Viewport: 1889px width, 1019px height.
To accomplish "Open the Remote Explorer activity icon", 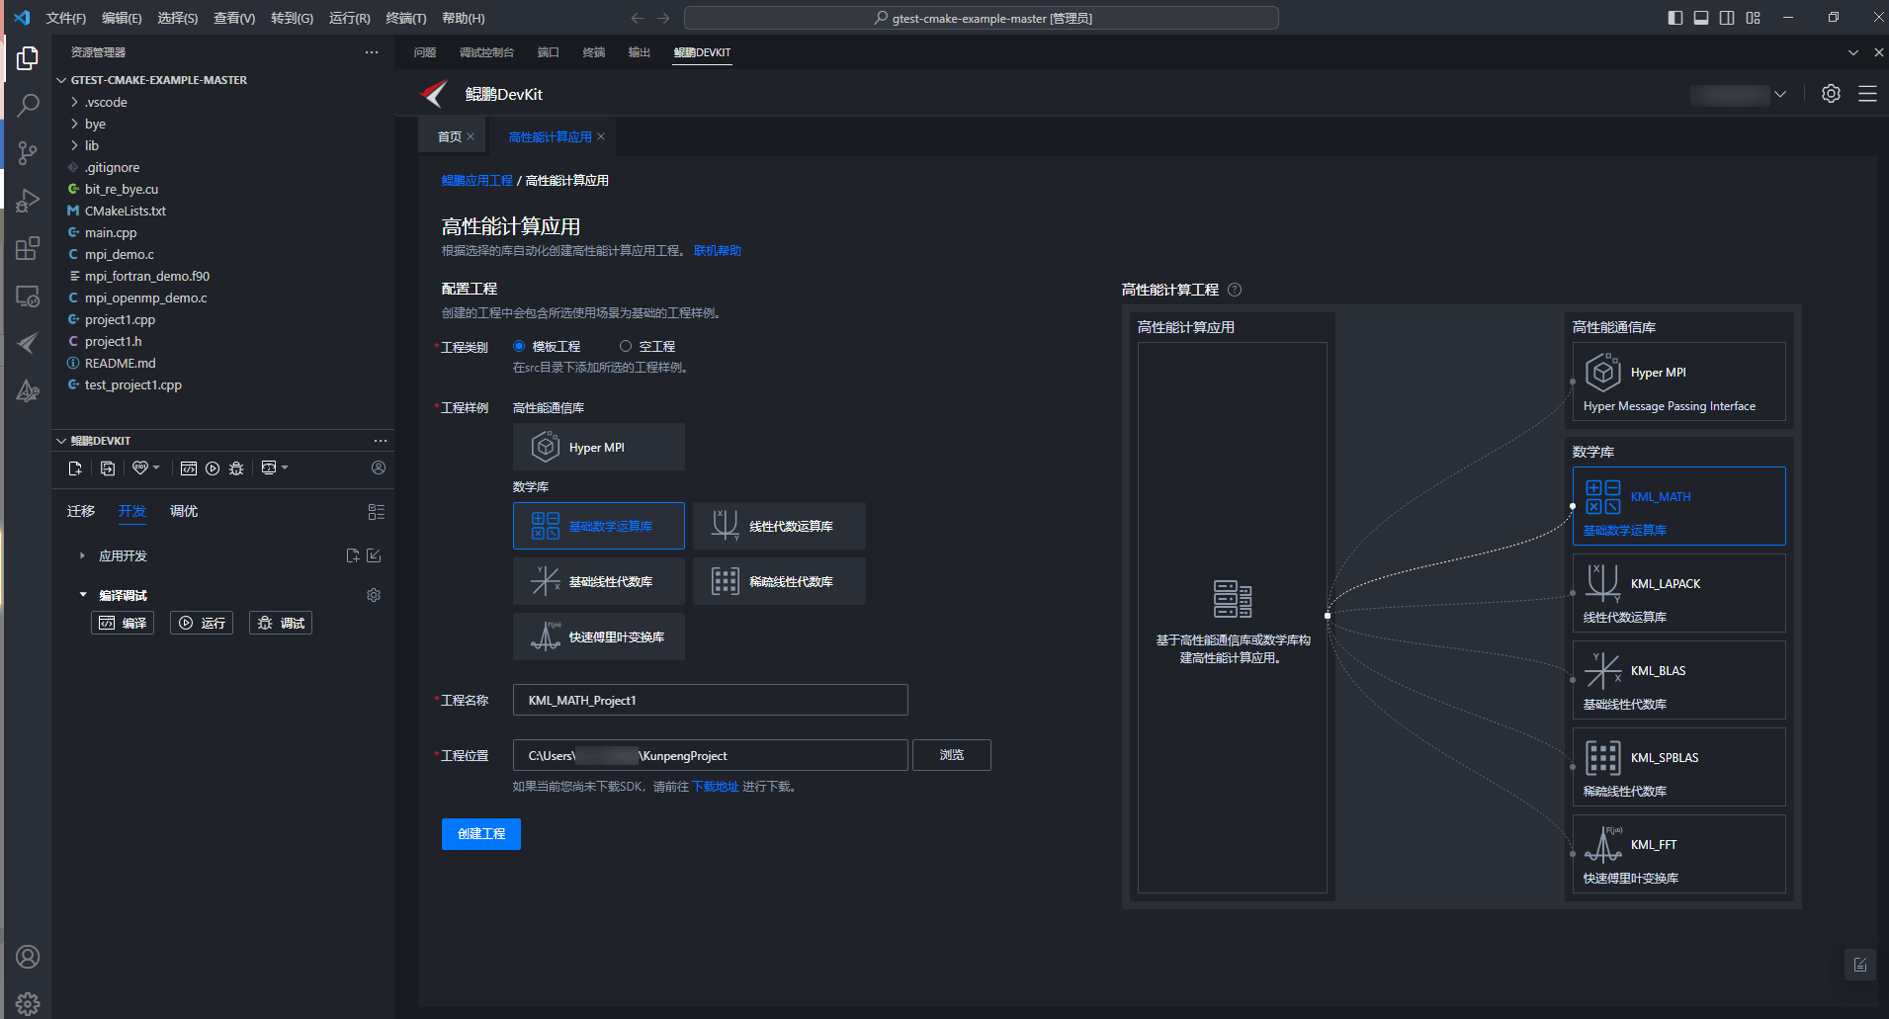I will (28, 296).
